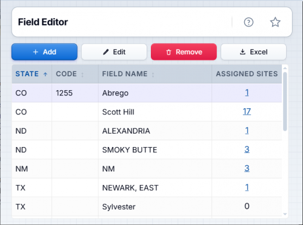Open assigned sites link 17 for Scott Hill

[x=247, y=111]
